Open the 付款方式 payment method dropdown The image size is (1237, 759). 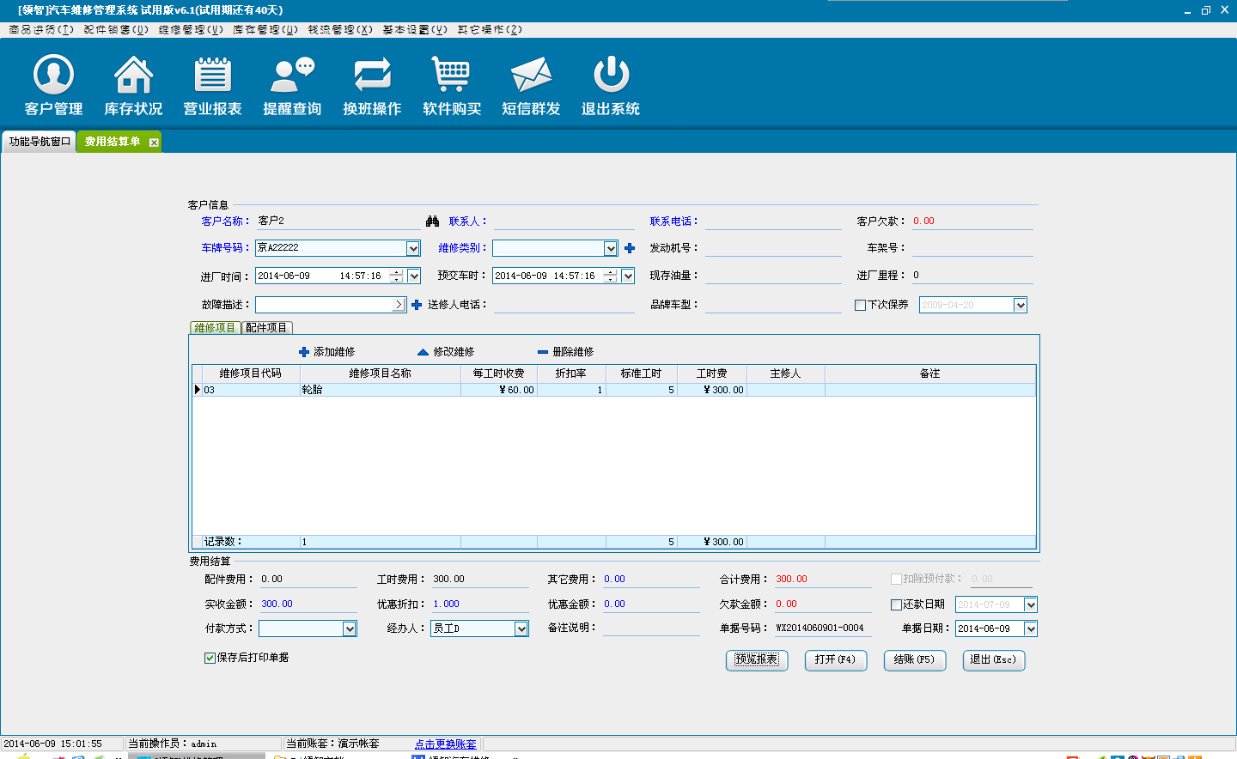pos(350,629)
